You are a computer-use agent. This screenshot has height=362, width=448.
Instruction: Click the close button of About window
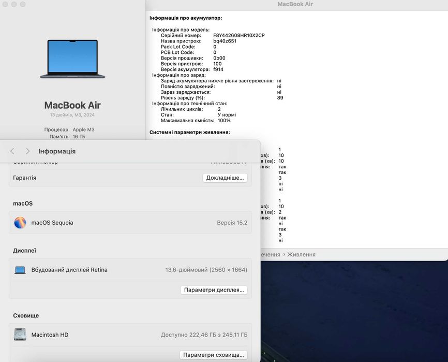tap(5, 4)
